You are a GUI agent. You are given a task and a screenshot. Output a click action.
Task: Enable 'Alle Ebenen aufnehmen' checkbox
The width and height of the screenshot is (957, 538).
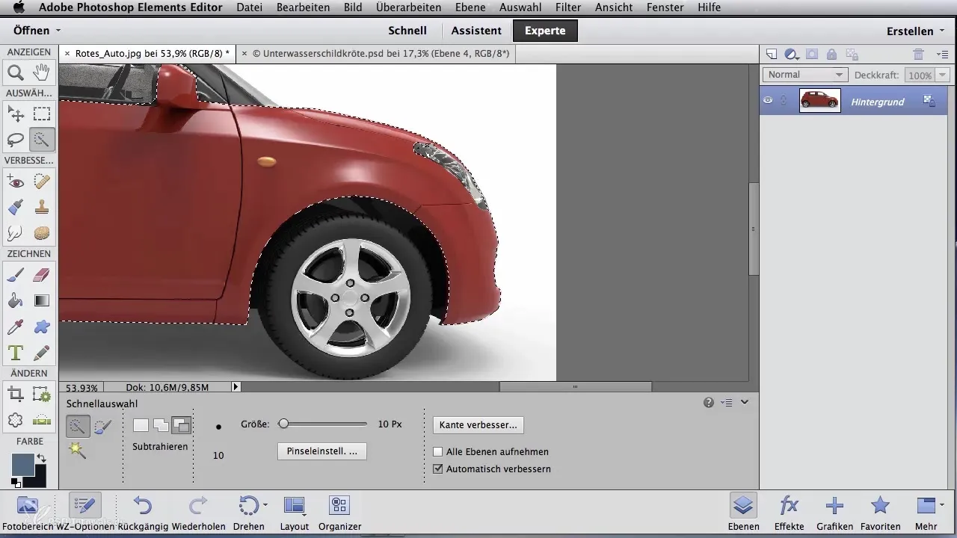coord(438,452)
